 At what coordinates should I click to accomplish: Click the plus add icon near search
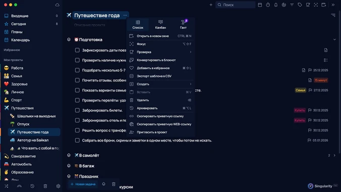[x=211, y=5]
